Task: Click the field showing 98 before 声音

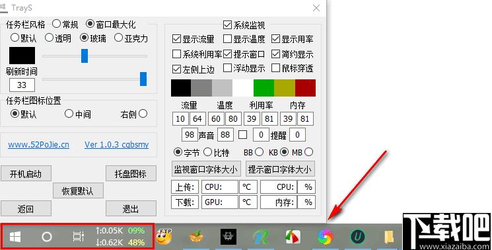Action: (x=190, y=135)
